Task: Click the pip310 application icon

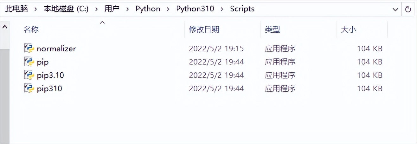Action: (29, 88)
